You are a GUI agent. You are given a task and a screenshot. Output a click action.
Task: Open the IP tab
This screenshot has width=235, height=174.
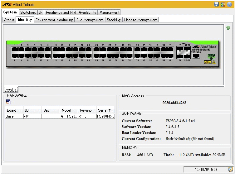pyautogui.click(x=41, y=12)
